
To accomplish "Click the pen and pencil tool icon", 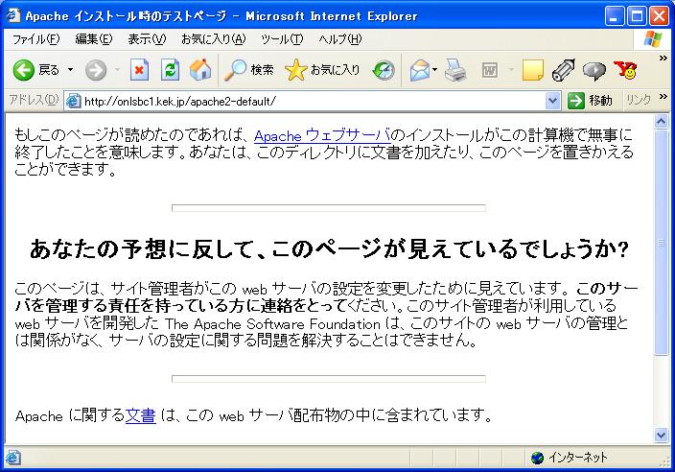I will click(x=564, y=70).
